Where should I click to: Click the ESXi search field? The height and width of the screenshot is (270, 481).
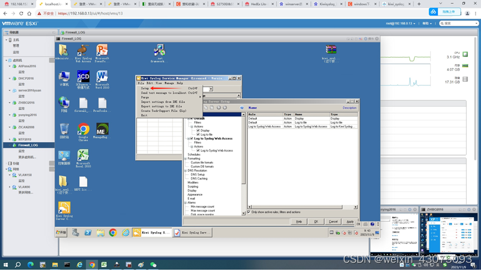click(x=459, y=23)
